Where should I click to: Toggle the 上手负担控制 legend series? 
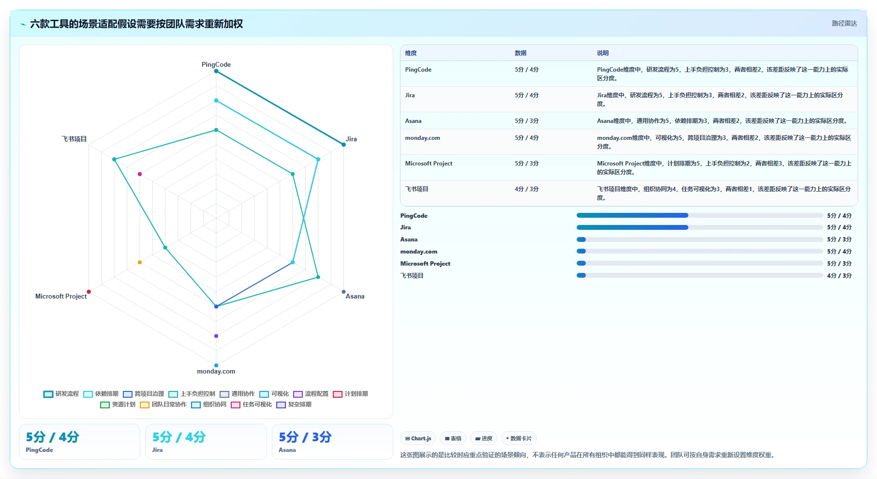pyautogui.click(x=192, y=394)
